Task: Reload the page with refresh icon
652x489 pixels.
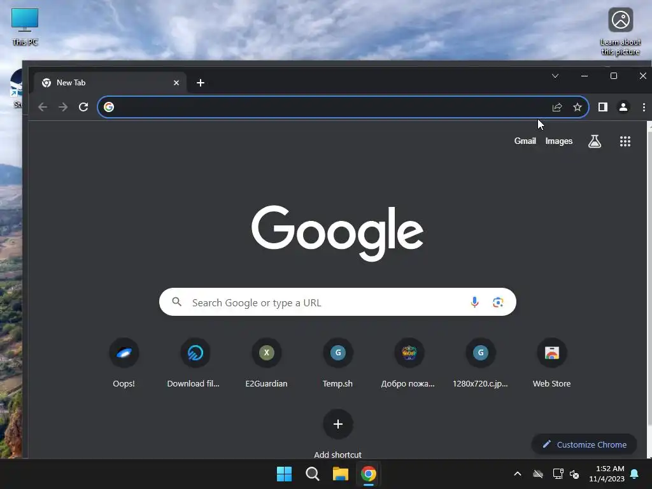Action: pyautogui.click(x=83, y=107)
